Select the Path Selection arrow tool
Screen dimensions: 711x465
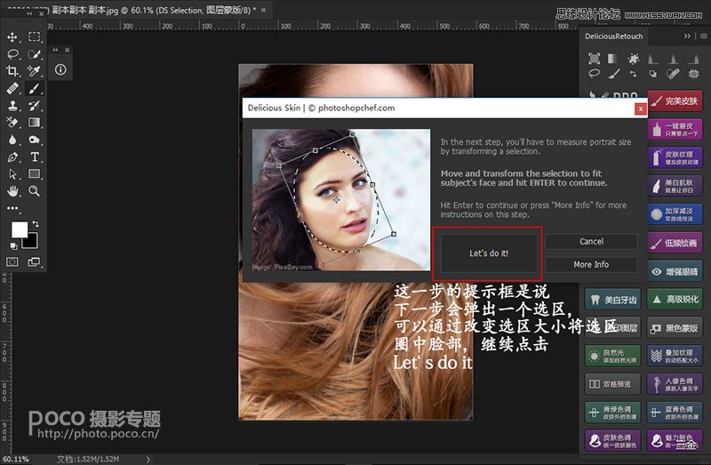[x=12, y=173]
